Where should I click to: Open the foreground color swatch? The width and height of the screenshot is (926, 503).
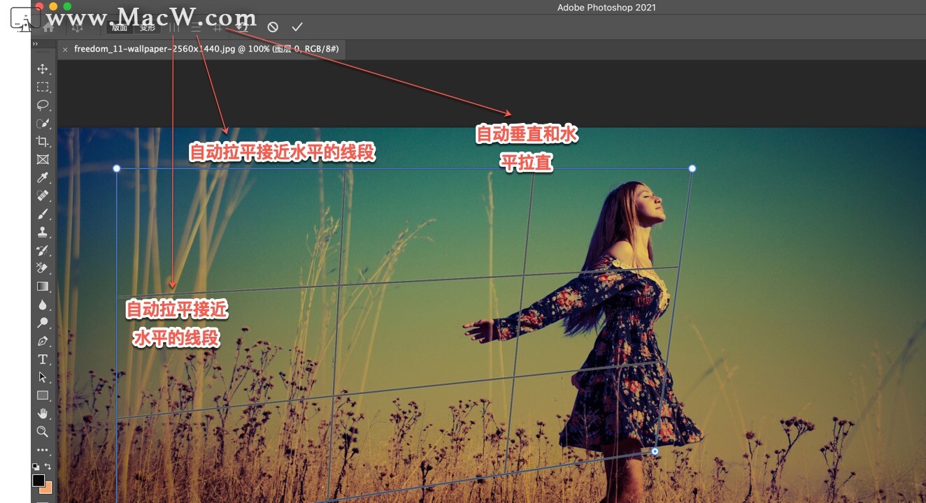38,481
